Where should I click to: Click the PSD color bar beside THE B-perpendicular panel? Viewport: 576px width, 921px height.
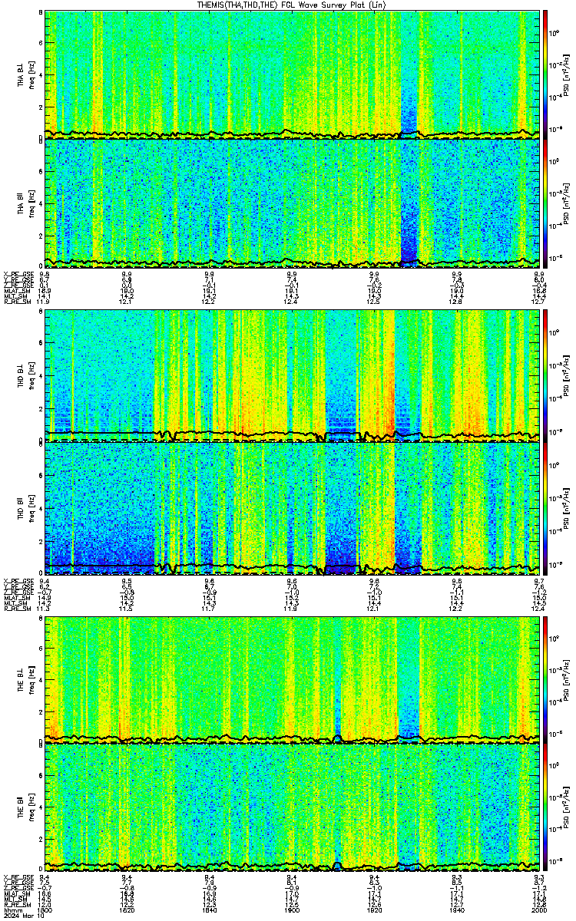click(545, 678)
